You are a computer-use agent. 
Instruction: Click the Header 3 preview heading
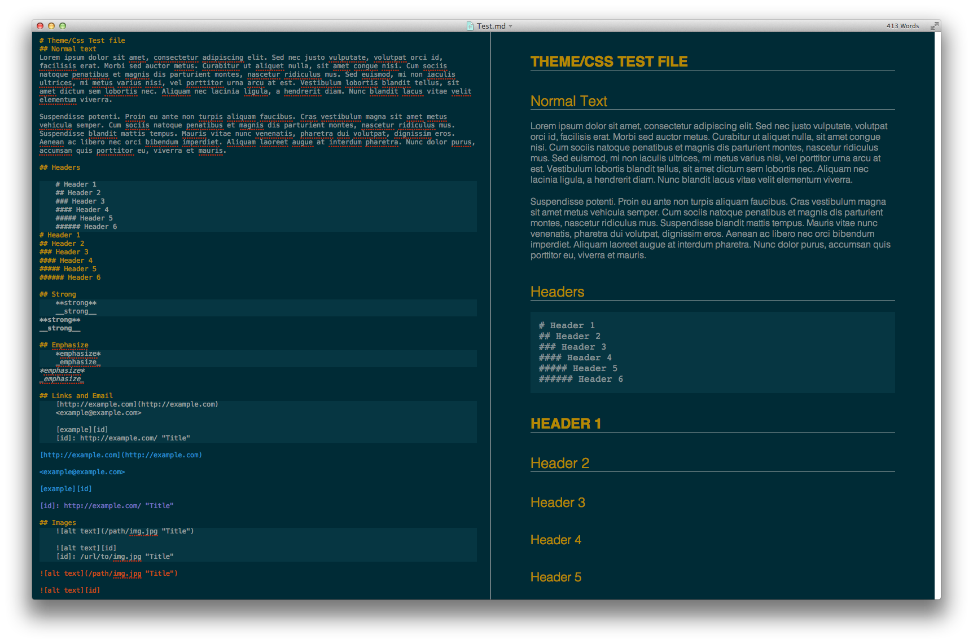click(558, 502)
